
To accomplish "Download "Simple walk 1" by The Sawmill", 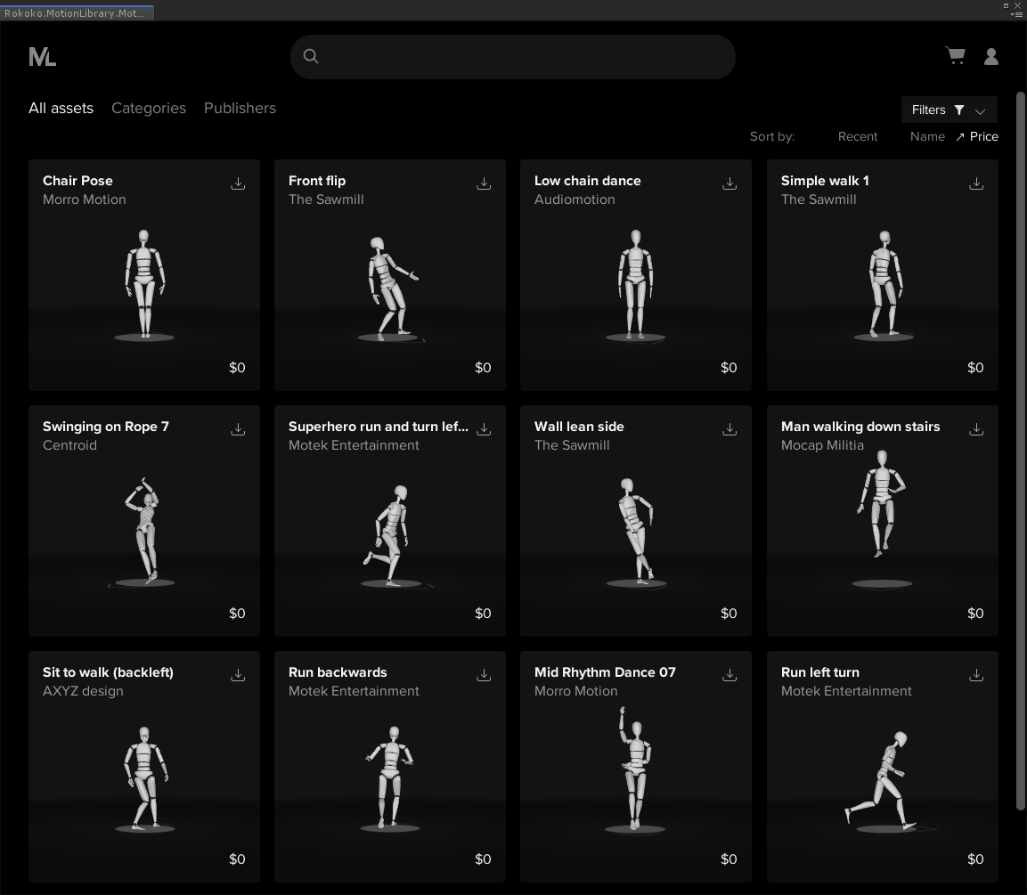I will (976, 183).
